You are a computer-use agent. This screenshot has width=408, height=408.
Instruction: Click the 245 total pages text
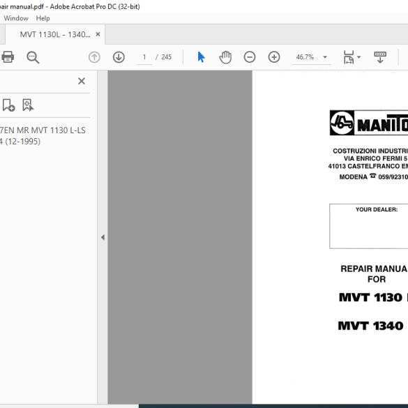[x=166, y=57]
